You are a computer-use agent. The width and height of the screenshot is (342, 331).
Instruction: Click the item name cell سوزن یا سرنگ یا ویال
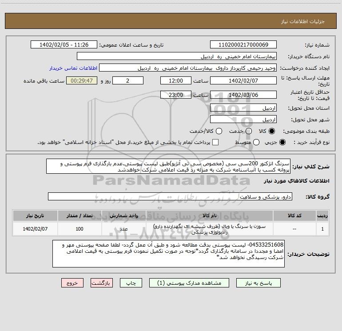209,229
